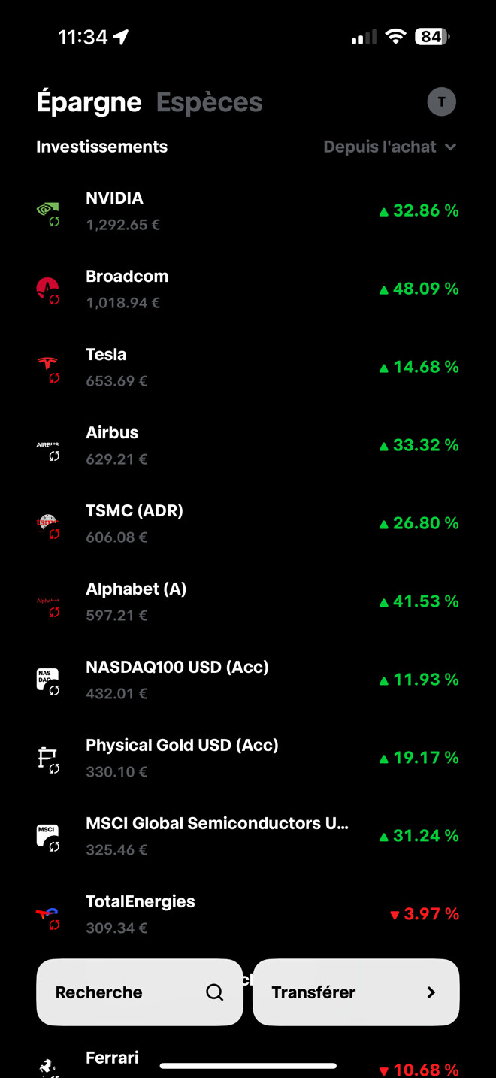Switch to the Espèces tab
Viewport: 496px width, 1078px height.
(209, 102)
